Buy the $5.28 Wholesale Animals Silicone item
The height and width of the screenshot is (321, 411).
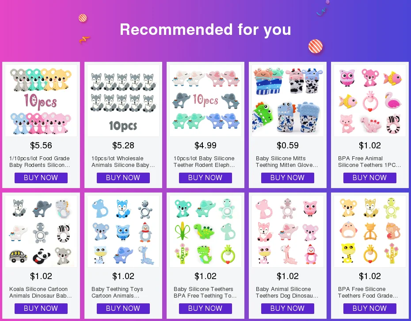(x=123, y=178)
